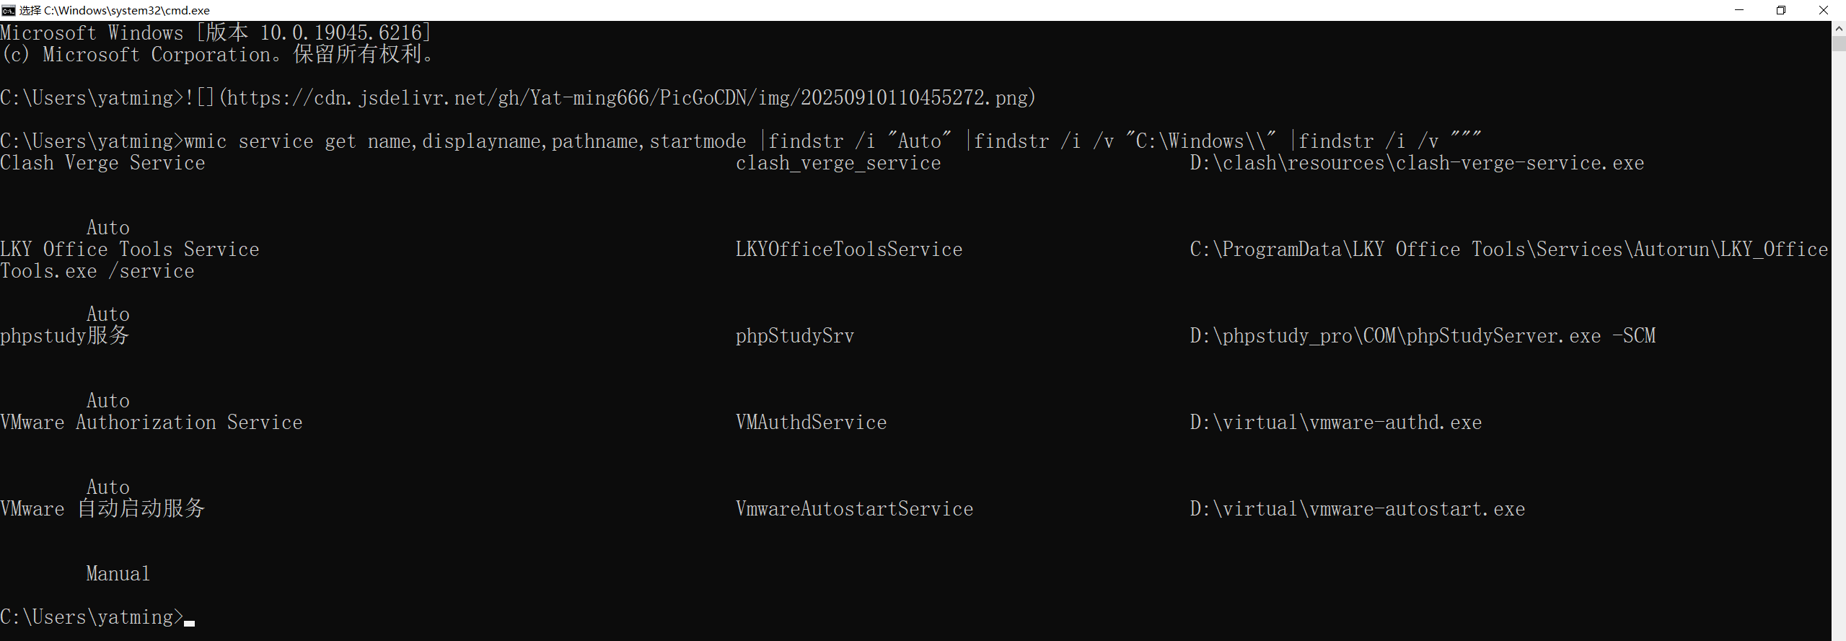Click the phpStudyServer.exe -SCM path
Viewport: 1846px width, 641px height.
[x=1423, y=336]
